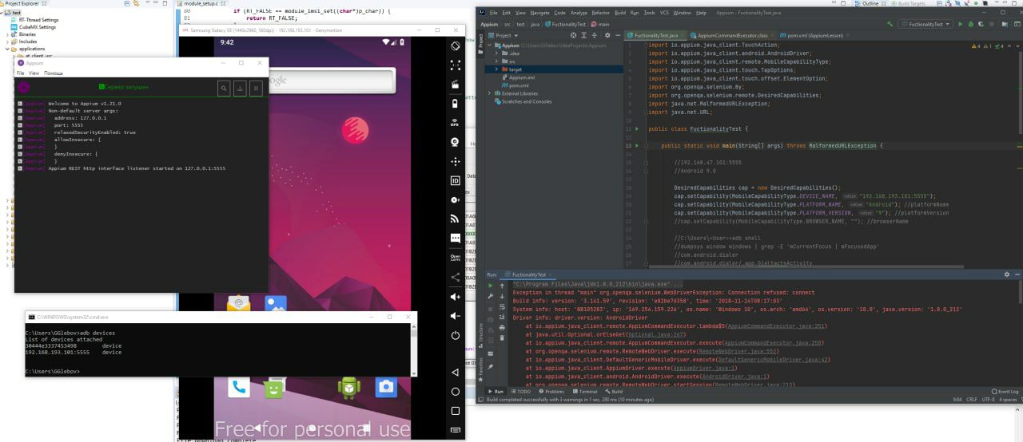
Task: Expand the .idea folder in IntelliJ project tree
Action: 498,53
